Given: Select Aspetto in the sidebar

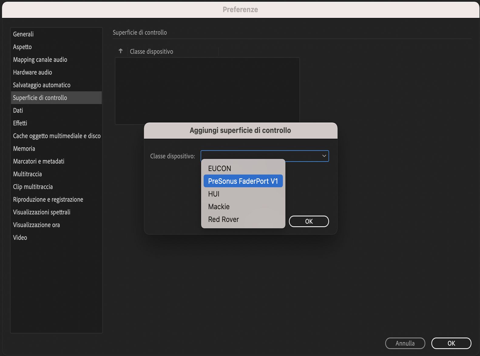Looking at the screenshot, I should [x=56, y=47].
